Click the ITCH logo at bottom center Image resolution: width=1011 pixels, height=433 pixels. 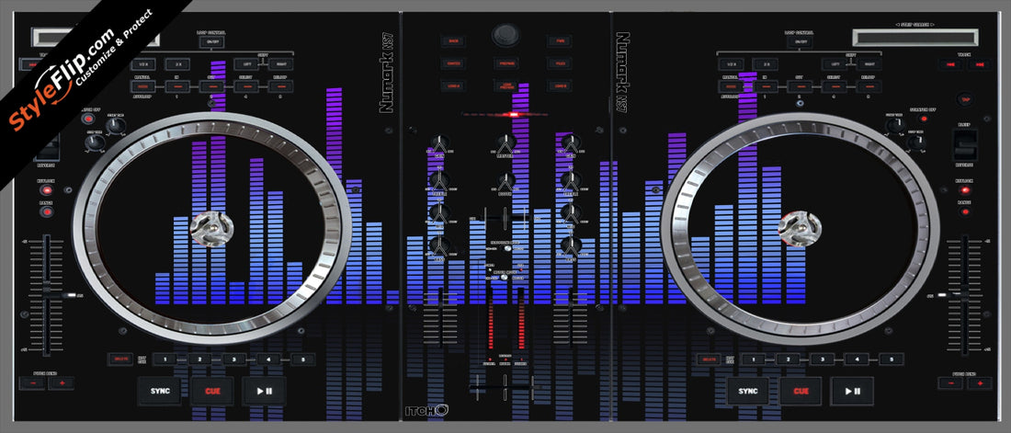pyautogui.click(x=426, y=410)
